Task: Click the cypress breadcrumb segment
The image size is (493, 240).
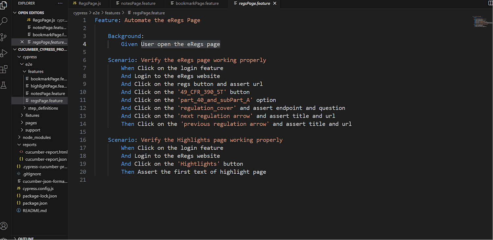Action: (80, 13)
